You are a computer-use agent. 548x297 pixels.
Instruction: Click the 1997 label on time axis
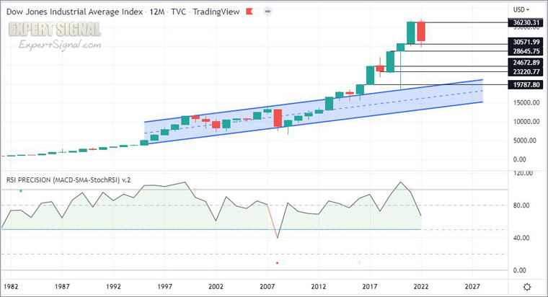(164, 286)
